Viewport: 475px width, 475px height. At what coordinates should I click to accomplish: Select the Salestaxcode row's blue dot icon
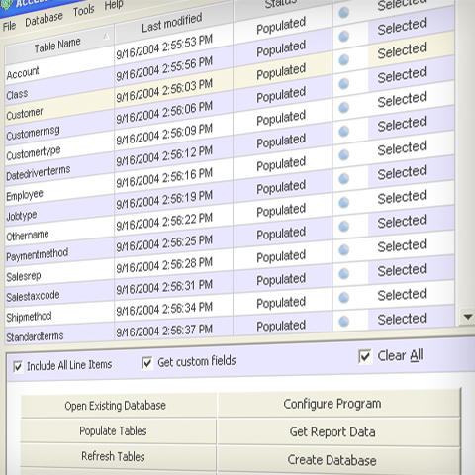click(x=343, y=273)
